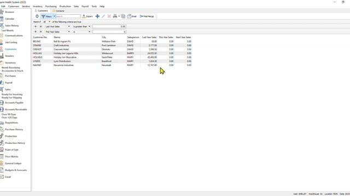350x196 pixels.
Task: Click the This Year Sales value field
Action: (x=109, y=32)
